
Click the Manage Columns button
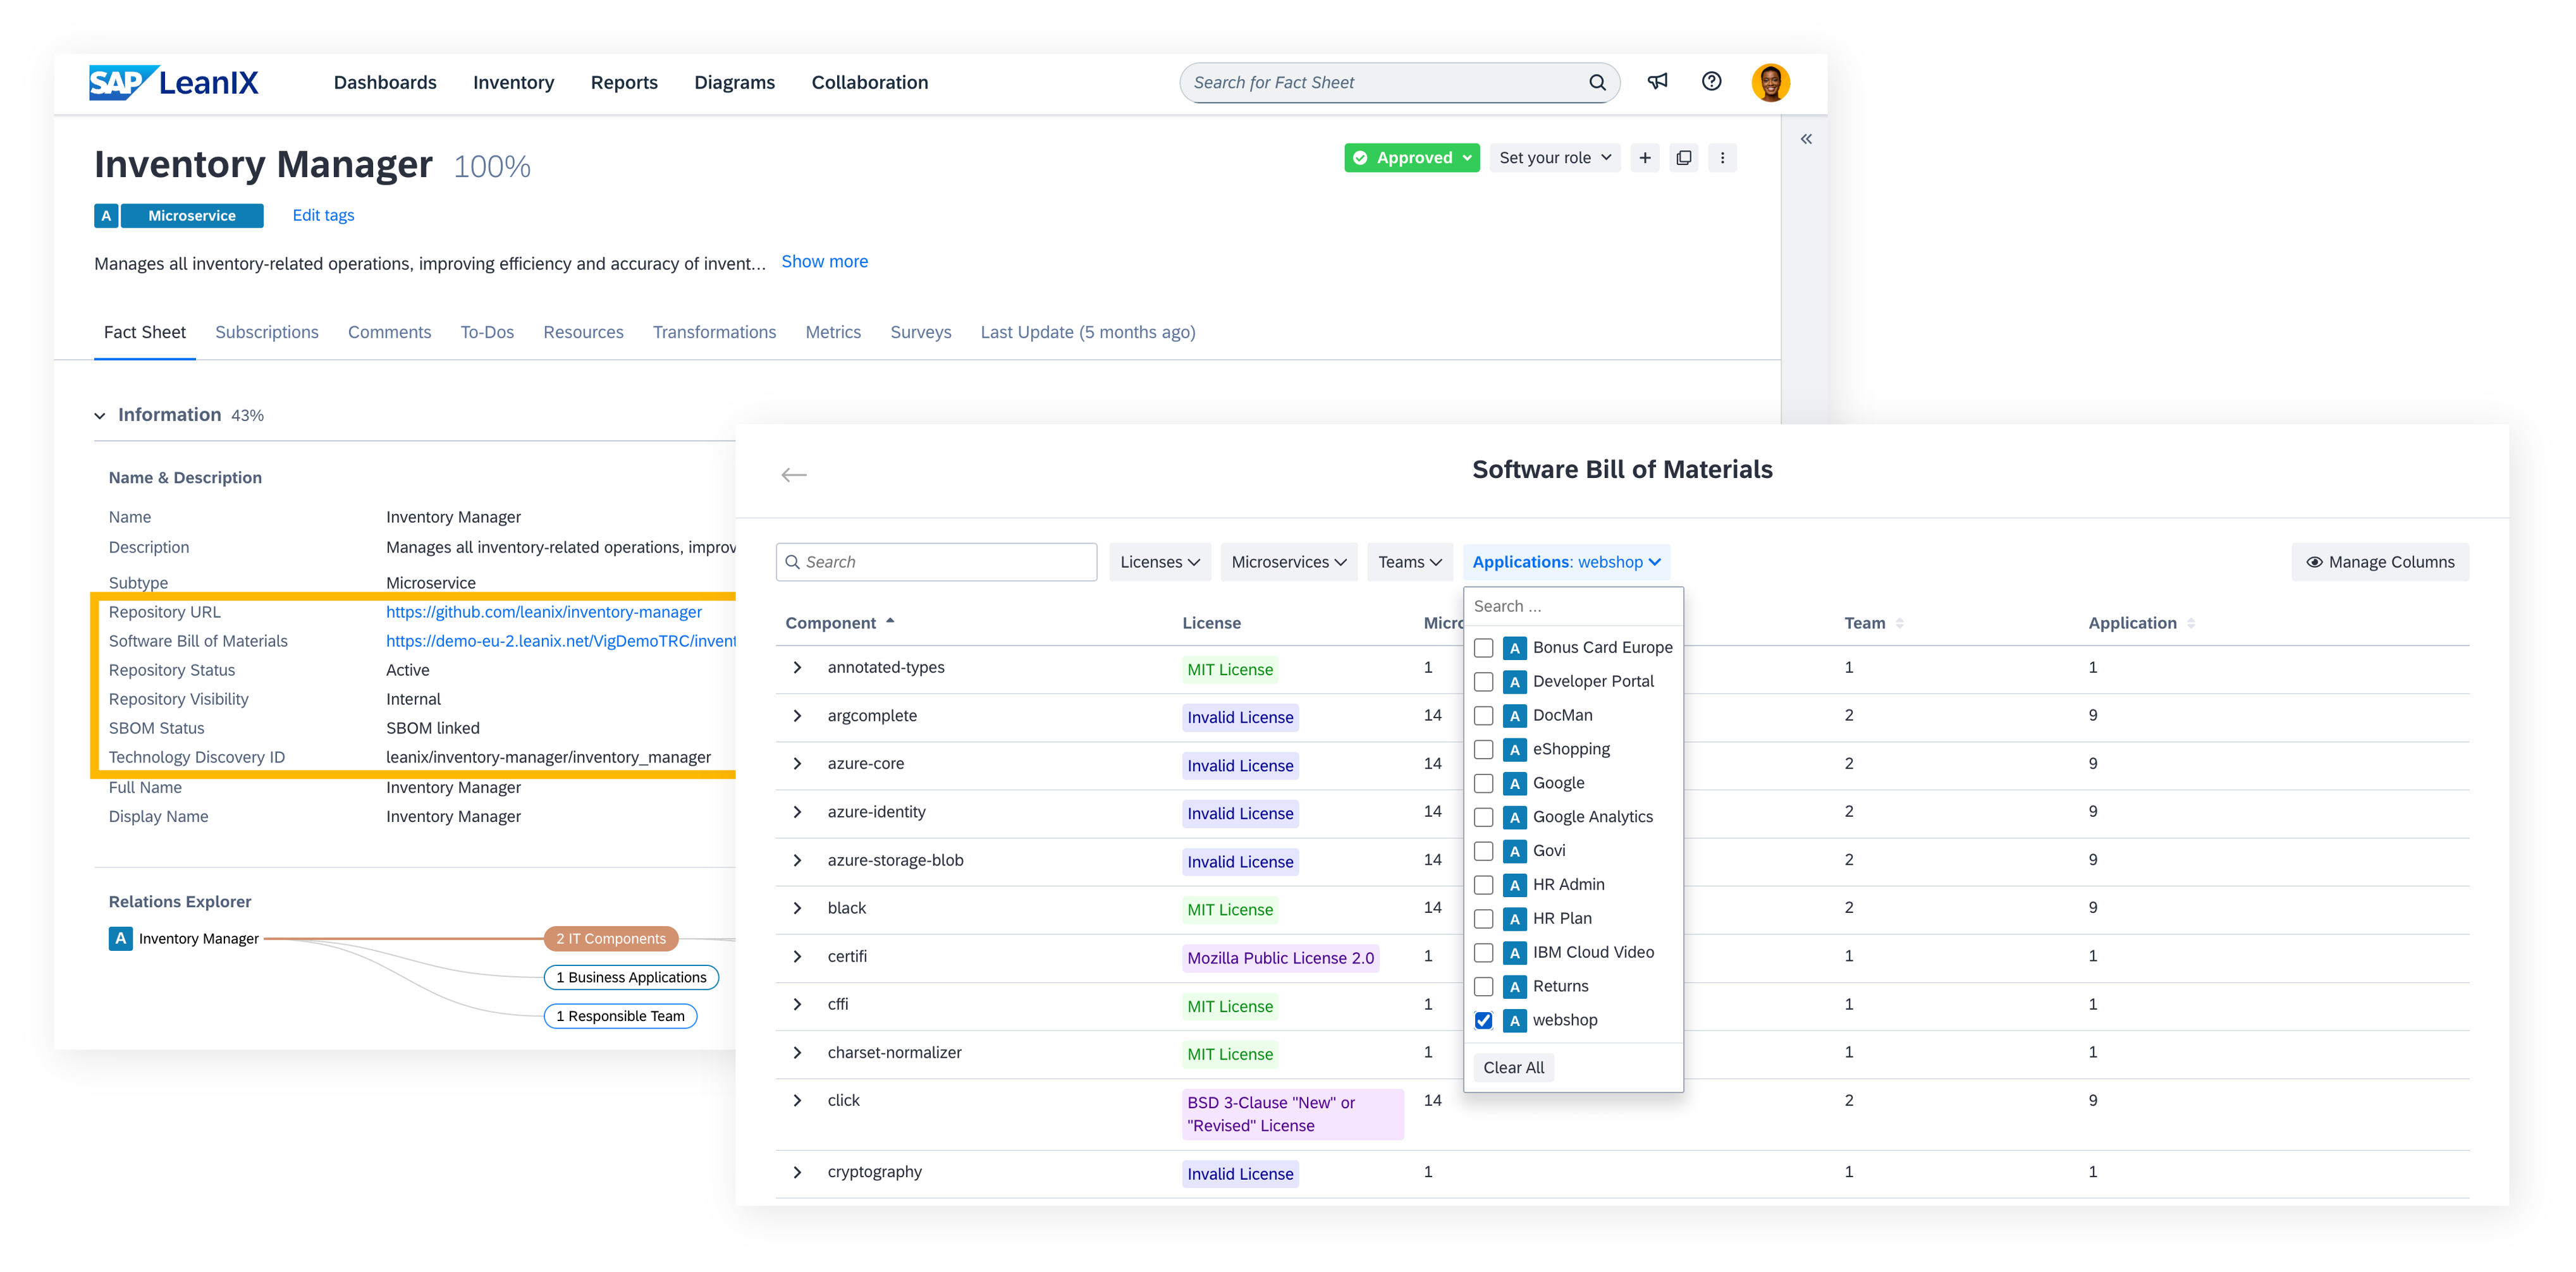pos(2380,562)
